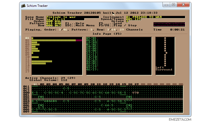Click sample entry 46/17 in the info list
This screenshot has width=210, height=123.
pos(91,70)
